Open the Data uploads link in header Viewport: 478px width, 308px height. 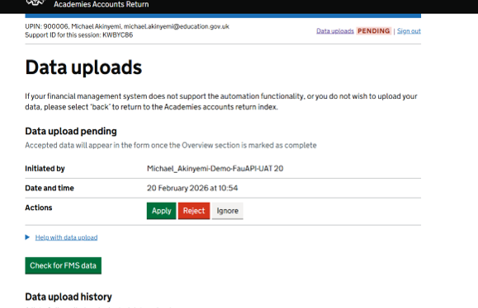[x=335, y=31]
